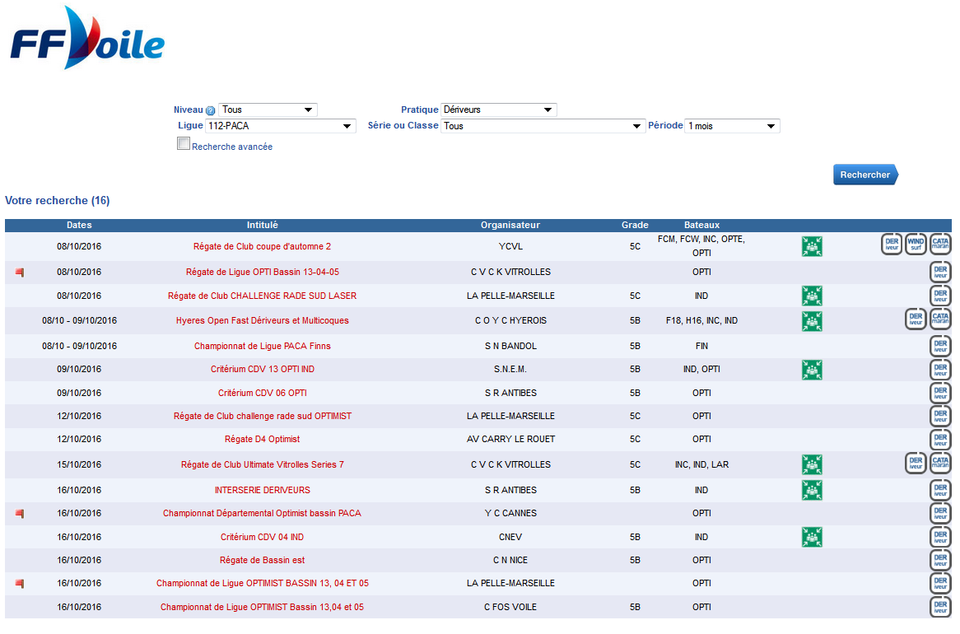Viewport: 960px width, 634px height.
Task: Click the Dates column header
Action: click(79, 226)
